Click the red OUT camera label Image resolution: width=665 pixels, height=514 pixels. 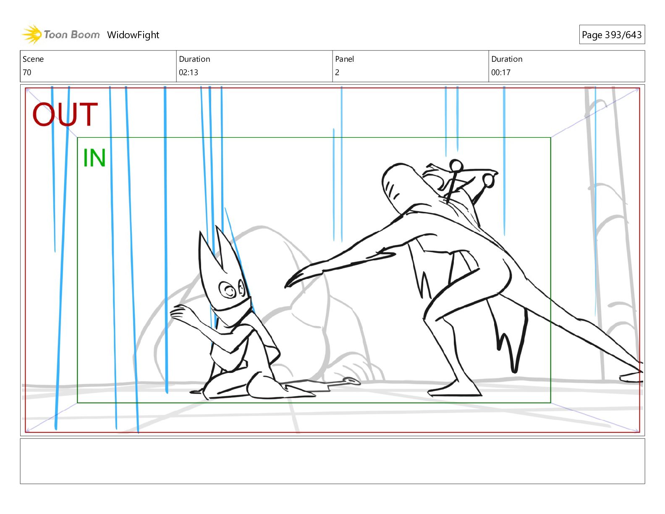pos(65,114)
